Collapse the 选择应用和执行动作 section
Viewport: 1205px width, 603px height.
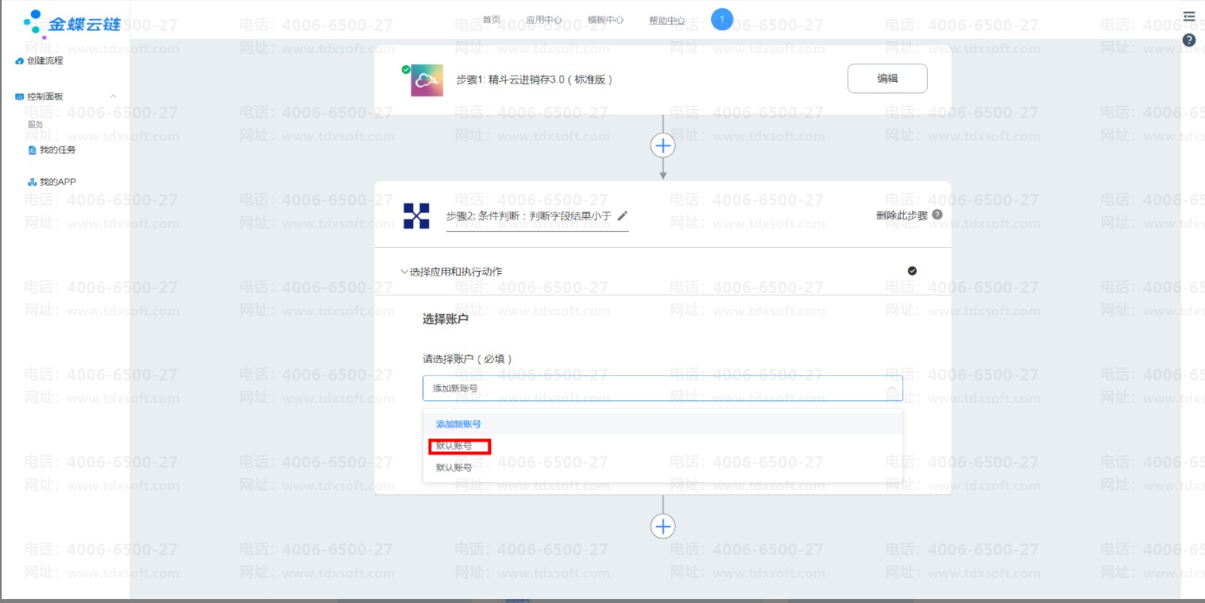[405, 272]
